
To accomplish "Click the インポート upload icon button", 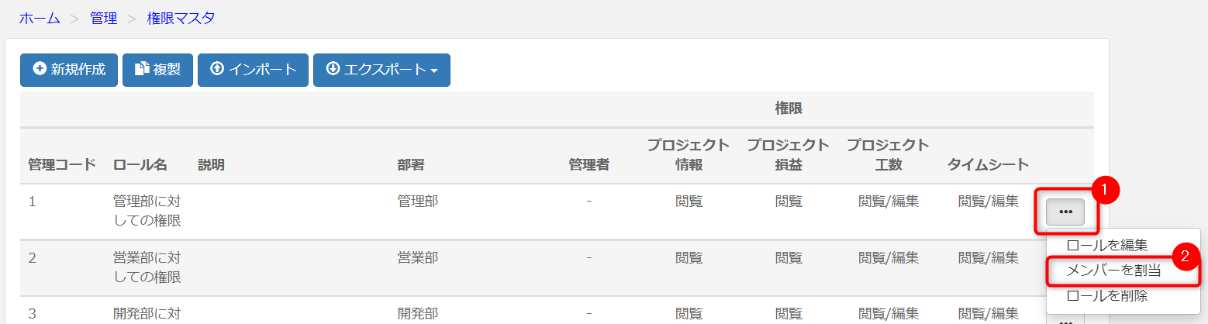I will [x=253, y=70].
